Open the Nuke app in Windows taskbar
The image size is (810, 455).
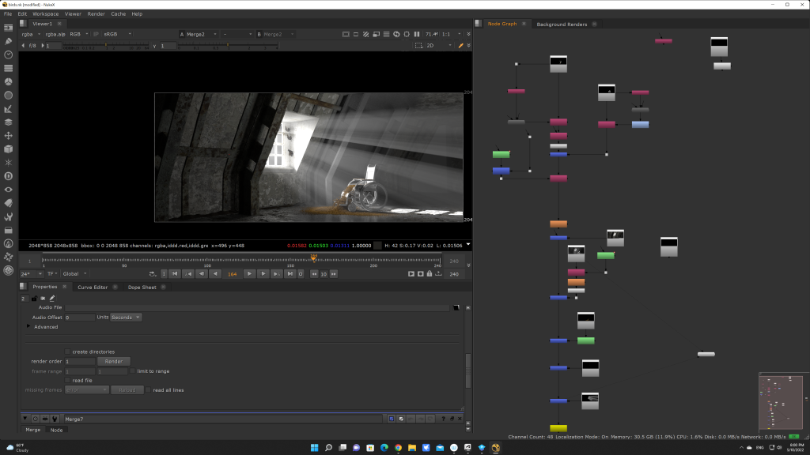click(x=495, y=448)
